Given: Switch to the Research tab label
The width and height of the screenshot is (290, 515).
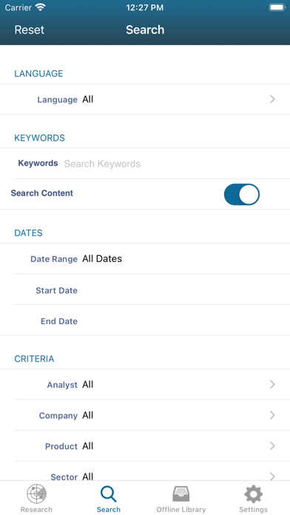Looking at the screenshot, I should tap(36, 509).
